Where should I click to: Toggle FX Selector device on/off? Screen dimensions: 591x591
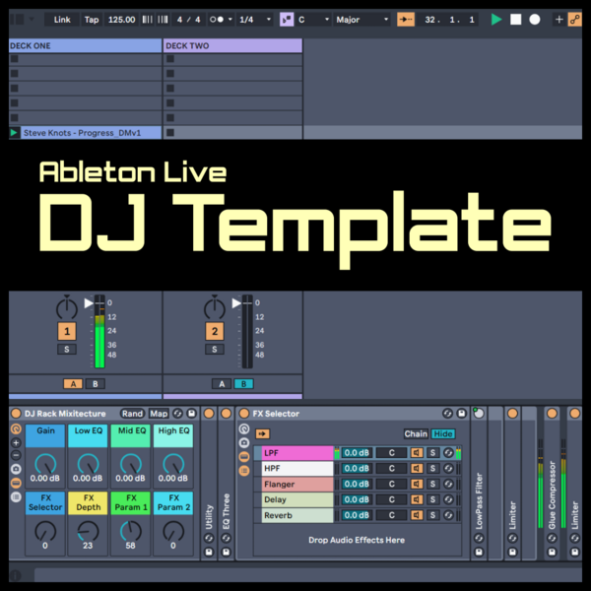tap(244, 414)
